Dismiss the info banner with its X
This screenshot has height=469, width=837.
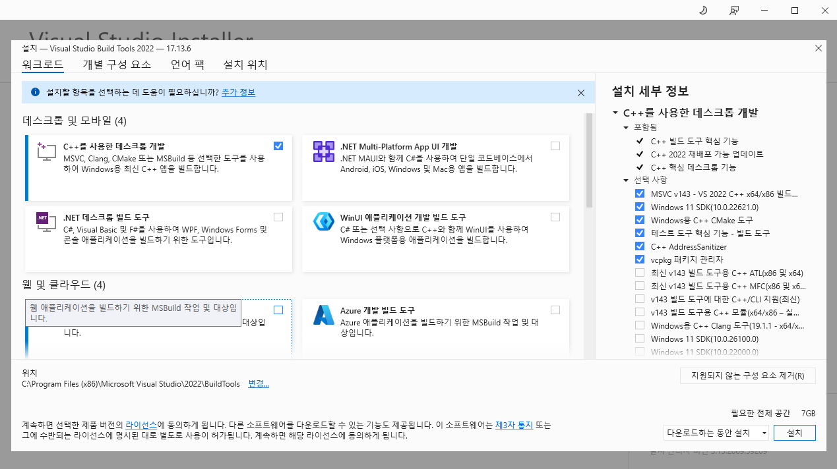coord(581,93)
